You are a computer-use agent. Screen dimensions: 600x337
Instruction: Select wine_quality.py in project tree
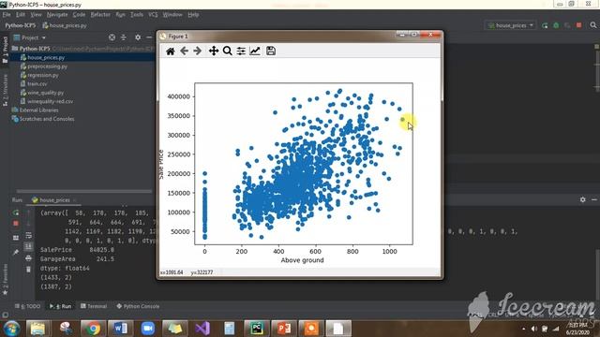click(46, 93)
